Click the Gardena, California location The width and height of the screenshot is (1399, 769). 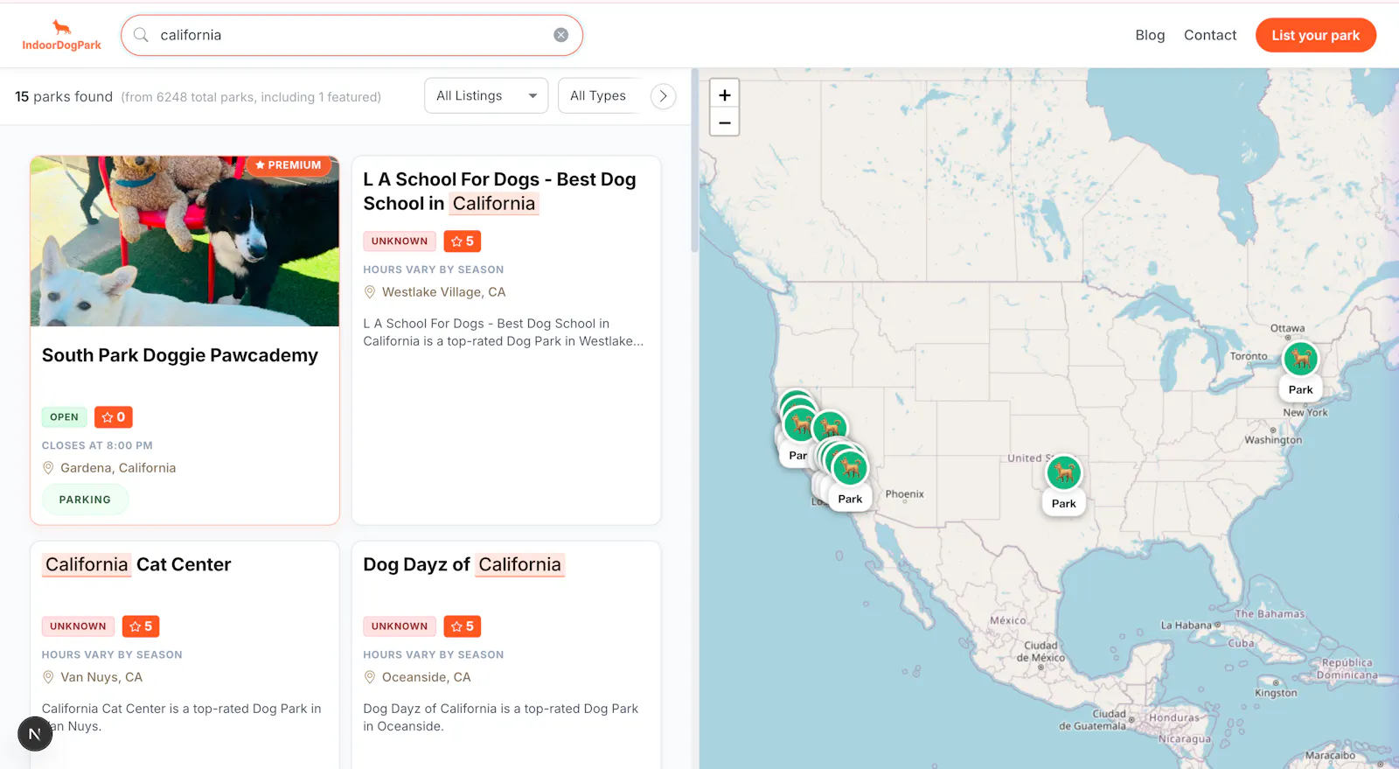click(118, 468)
